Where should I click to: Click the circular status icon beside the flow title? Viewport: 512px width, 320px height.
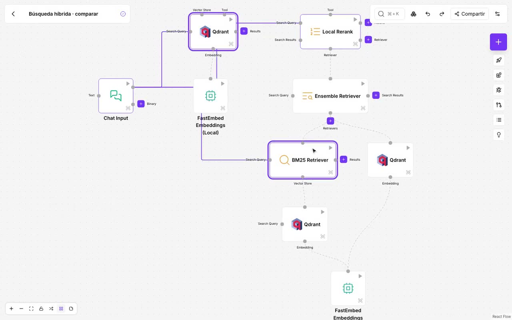tap(123, 14)
